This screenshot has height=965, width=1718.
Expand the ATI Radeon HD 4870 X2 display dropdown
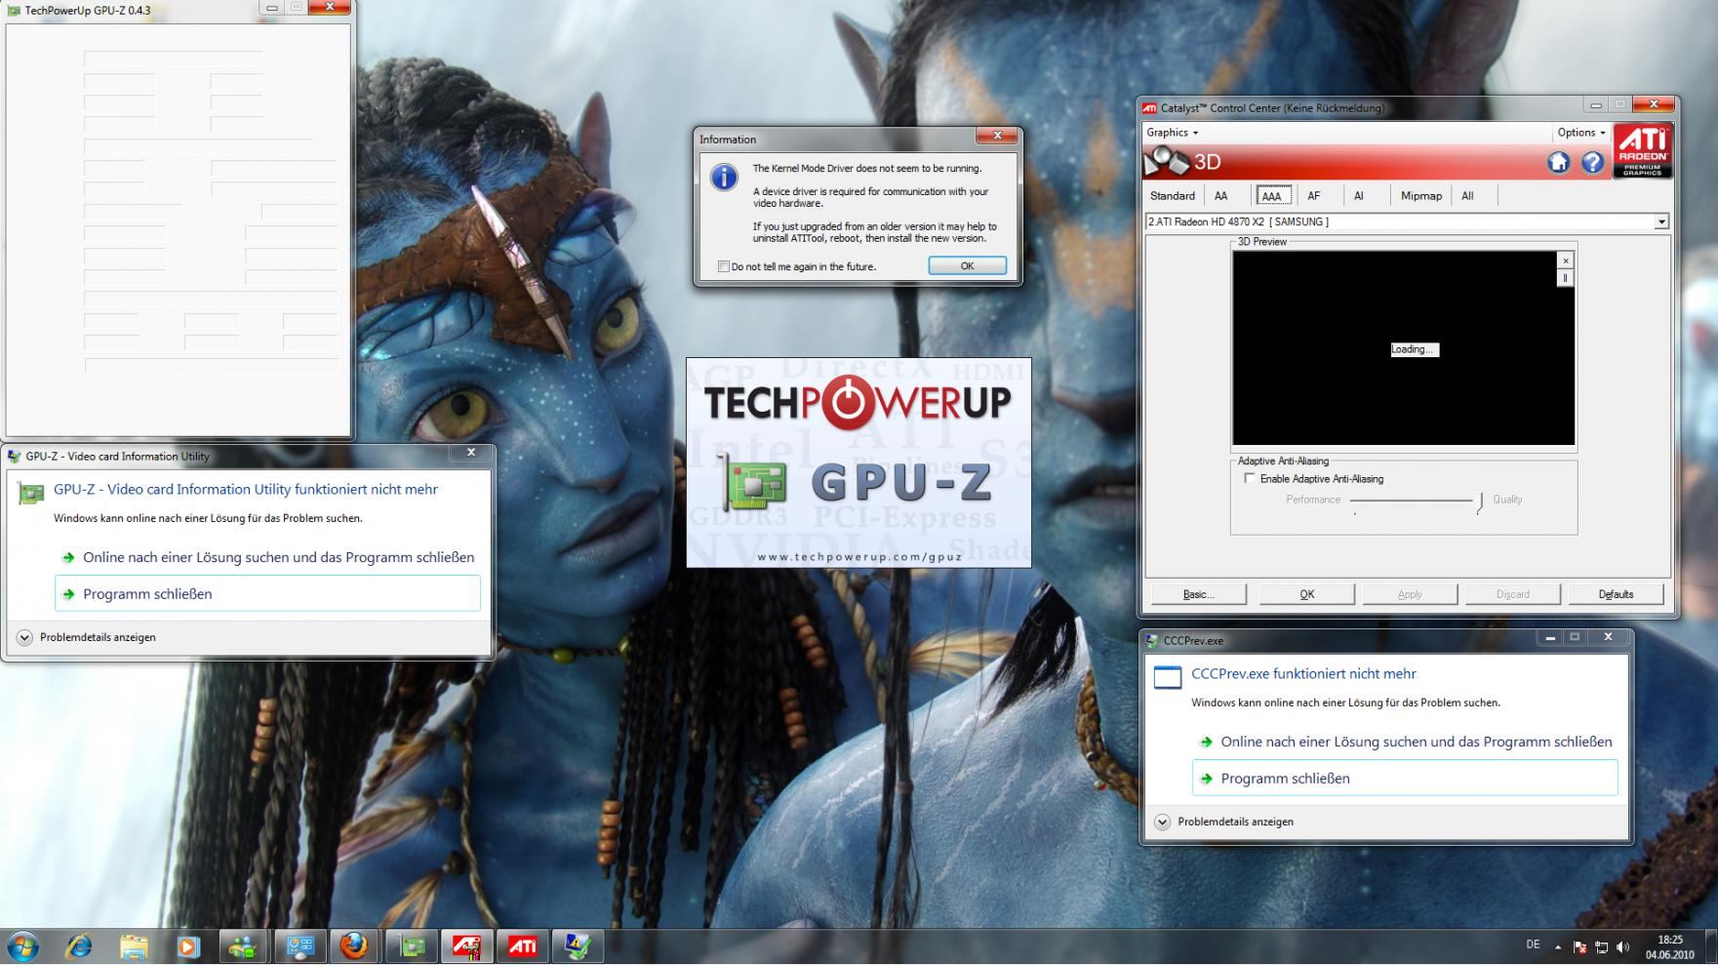[x=1661, y=222]
